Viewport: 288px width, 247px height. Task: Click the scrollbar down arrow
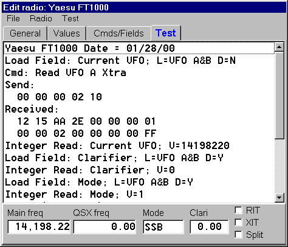tap(279, 197)
